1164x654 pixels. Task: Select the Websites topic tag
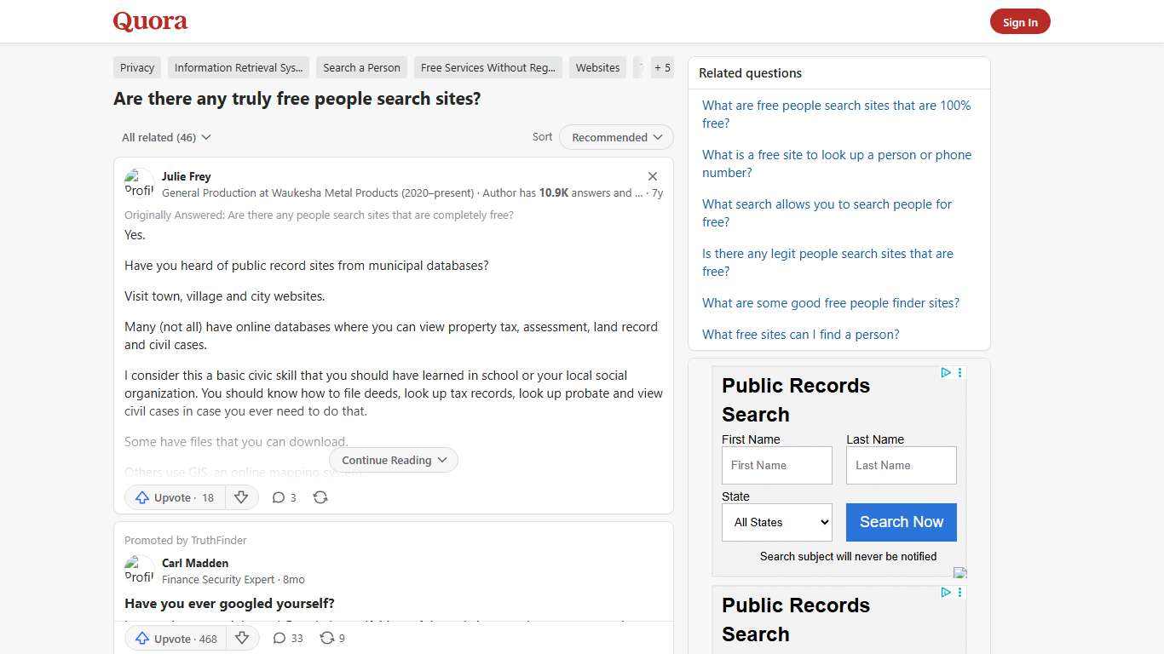597,67
